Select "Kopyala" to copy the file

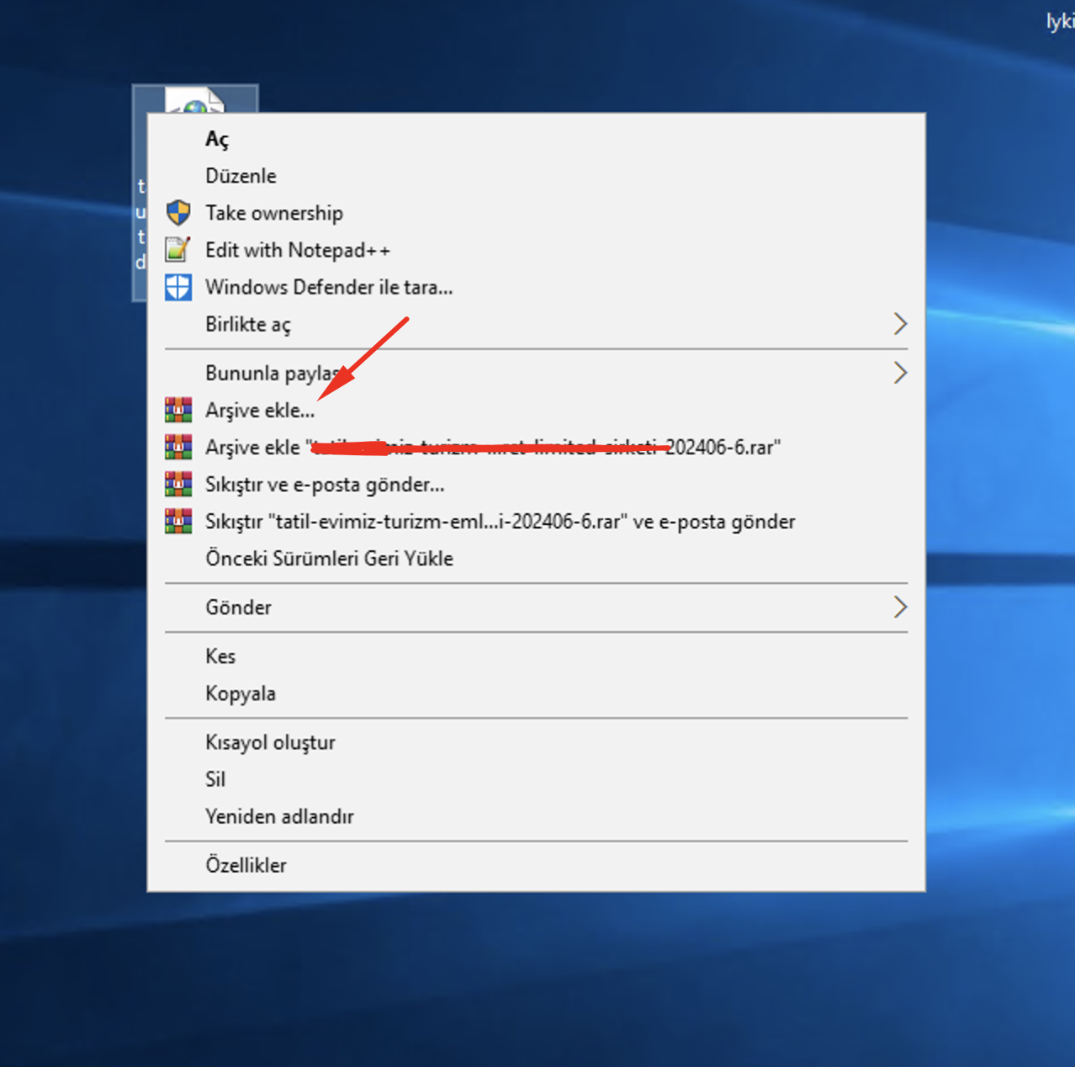click(241, 693)
